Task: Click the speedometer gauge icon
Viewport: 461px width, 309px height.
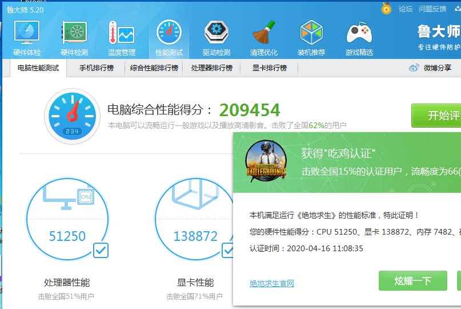Action: [72, 116]
